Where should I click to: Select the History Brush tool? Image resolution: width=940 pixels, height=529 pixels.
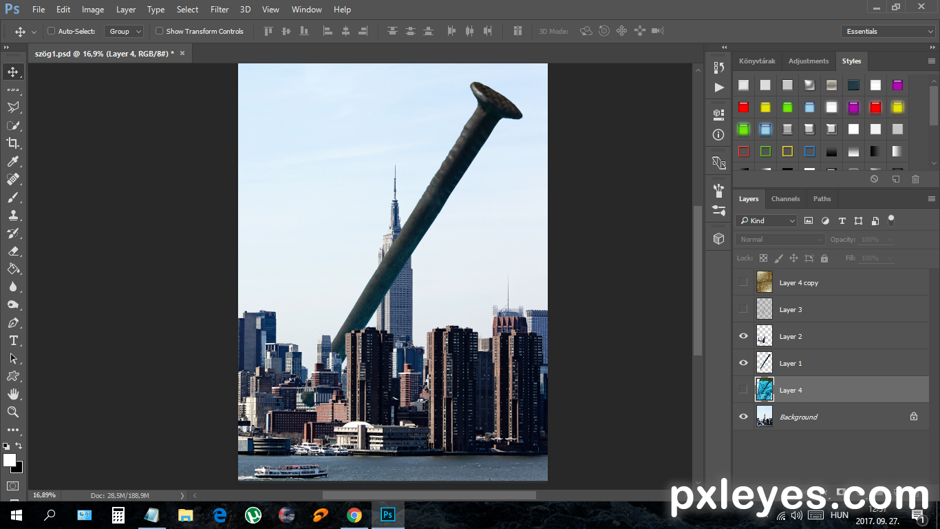(x=12, y=233)
